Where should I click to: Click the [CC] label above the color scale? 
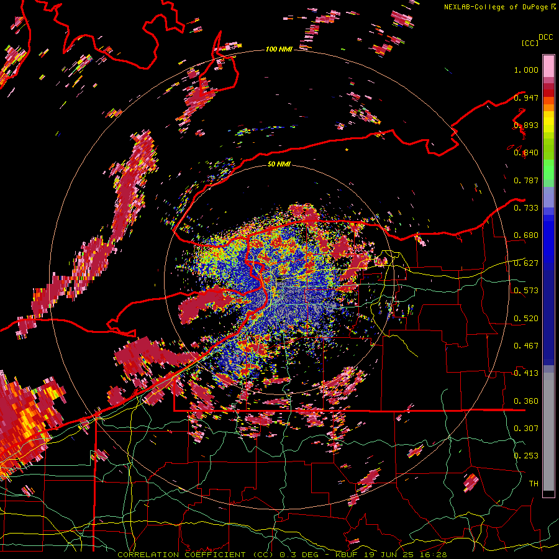(x=530, y=43)
